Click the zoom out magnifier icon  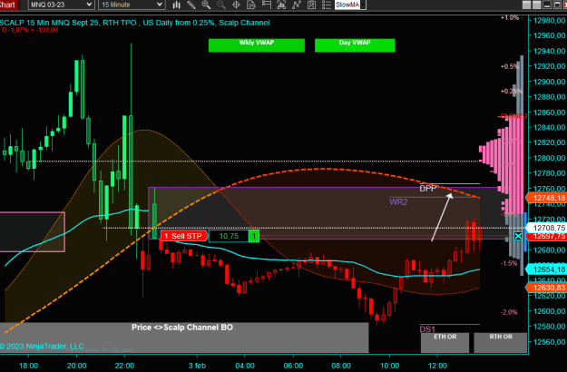(x=221, y=5)
